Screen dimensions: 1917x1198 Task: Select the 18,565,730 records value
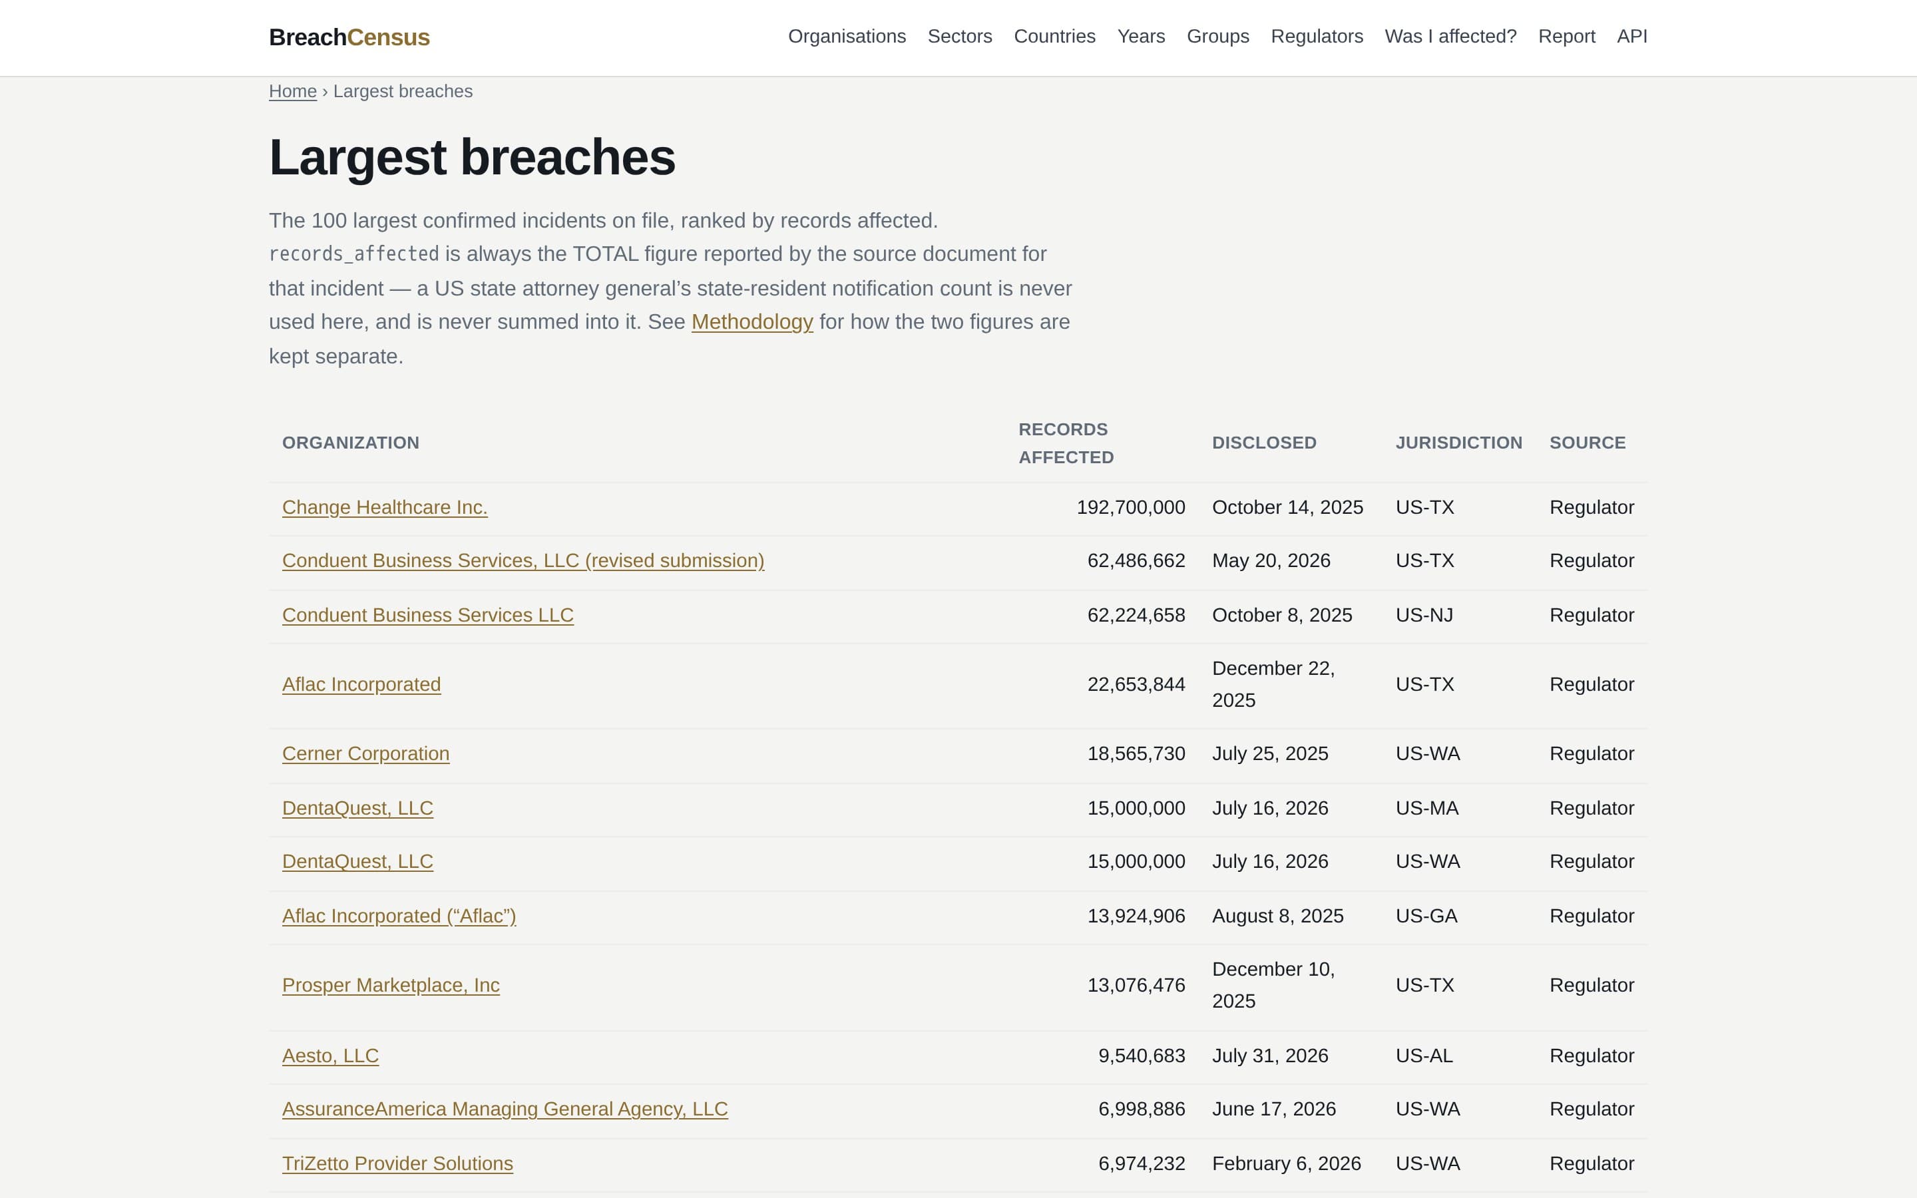click(x=1136, y=753)
